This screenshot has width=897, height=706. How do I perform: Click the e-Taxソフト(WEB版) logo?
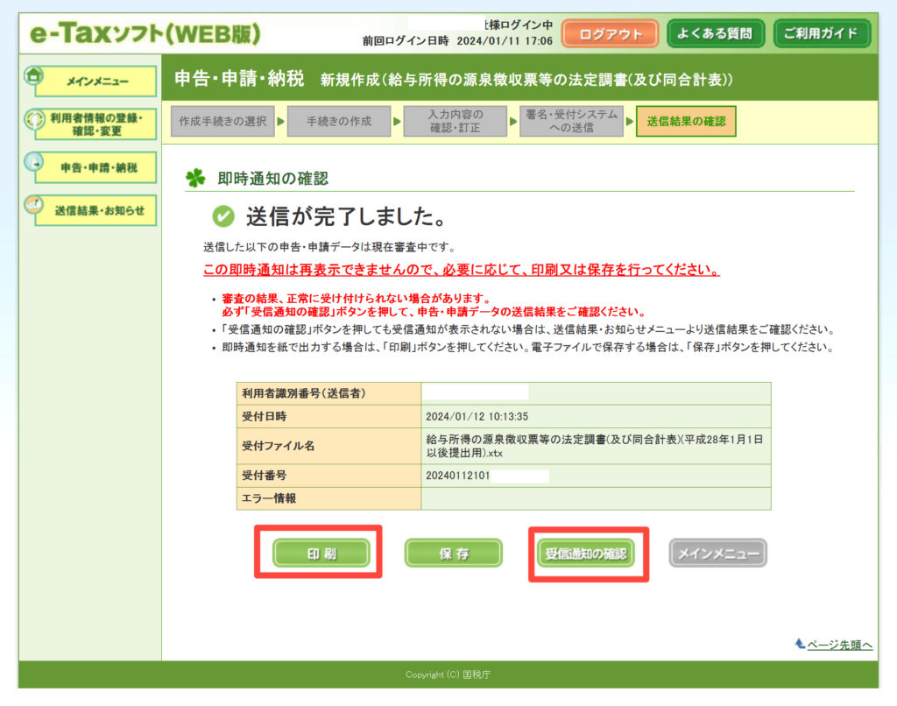click(x=145, y=33)
